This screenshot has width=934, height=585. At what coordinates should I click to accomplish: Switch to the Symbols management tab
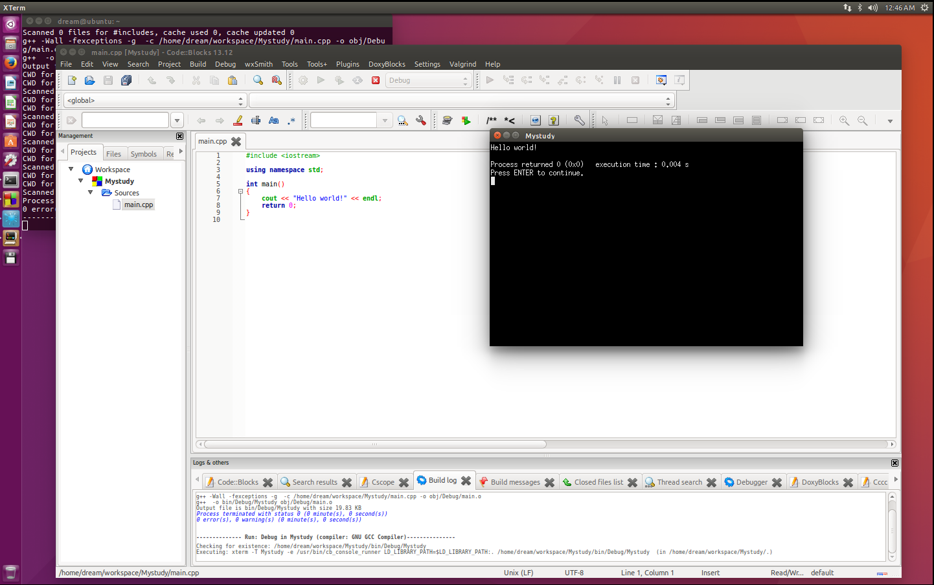tap(144, 154)
